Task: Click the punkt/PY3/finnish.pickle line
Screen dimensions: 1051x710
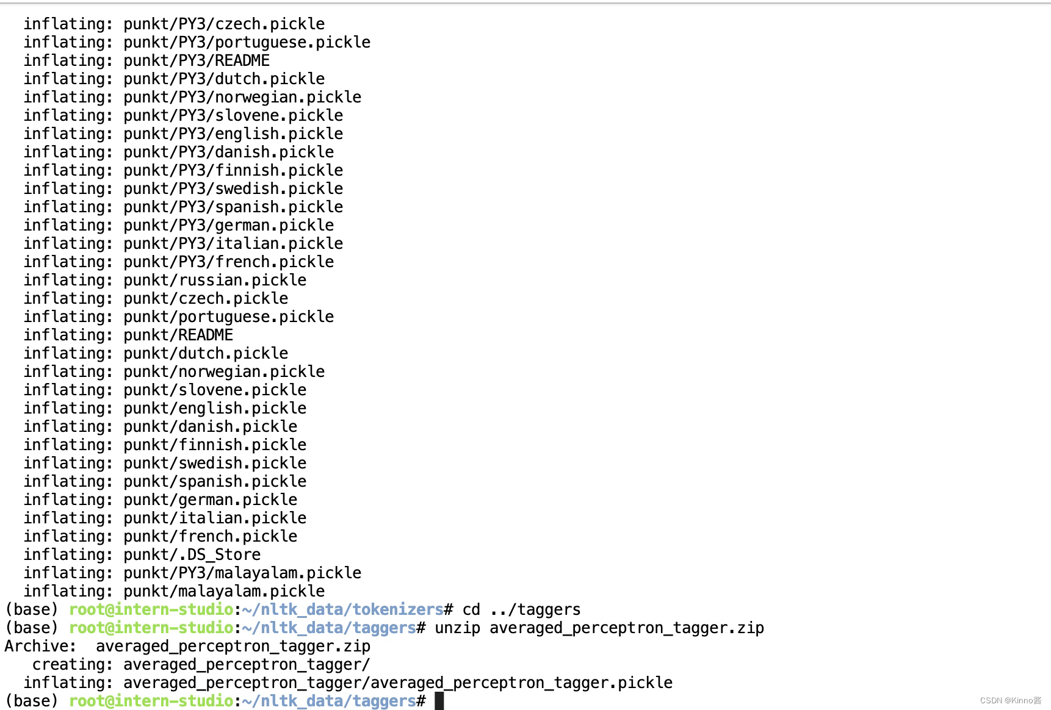Action: tap(183, 170)
